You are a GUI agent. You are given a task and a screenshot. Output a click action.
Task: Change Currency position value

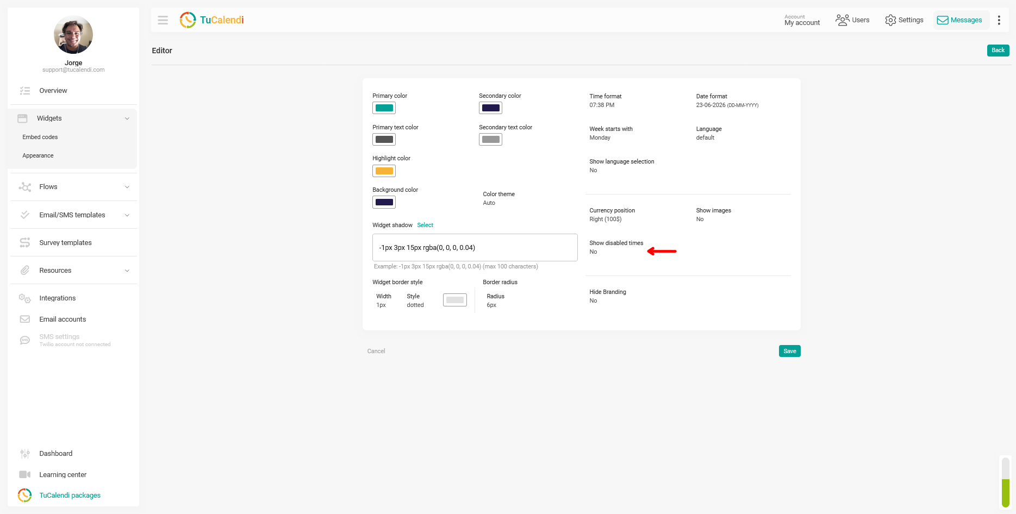click(x=606, y=220)
